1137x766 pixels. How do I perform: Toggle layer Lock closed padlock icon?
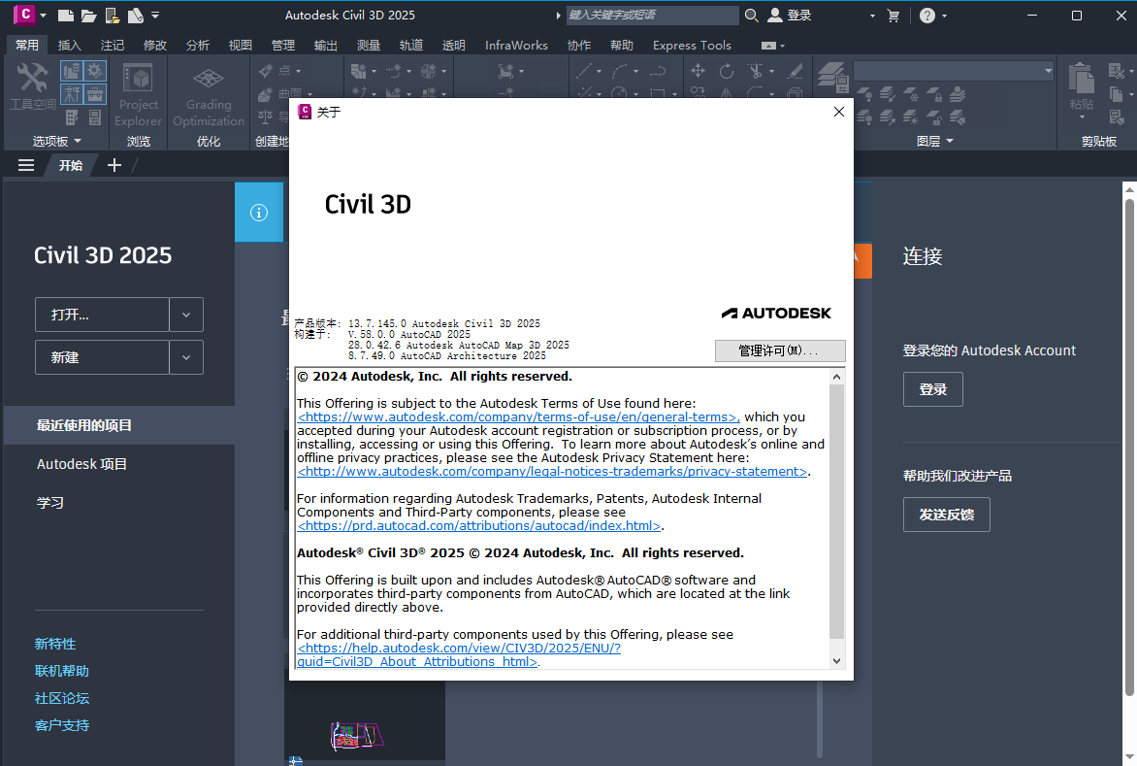click(935, 94)
